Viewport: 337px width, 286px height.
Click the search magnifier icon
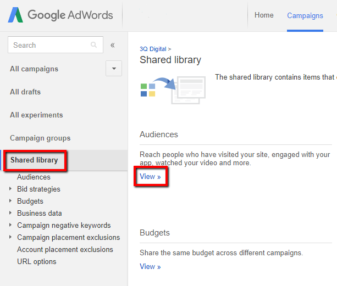(x=93, y=44)
